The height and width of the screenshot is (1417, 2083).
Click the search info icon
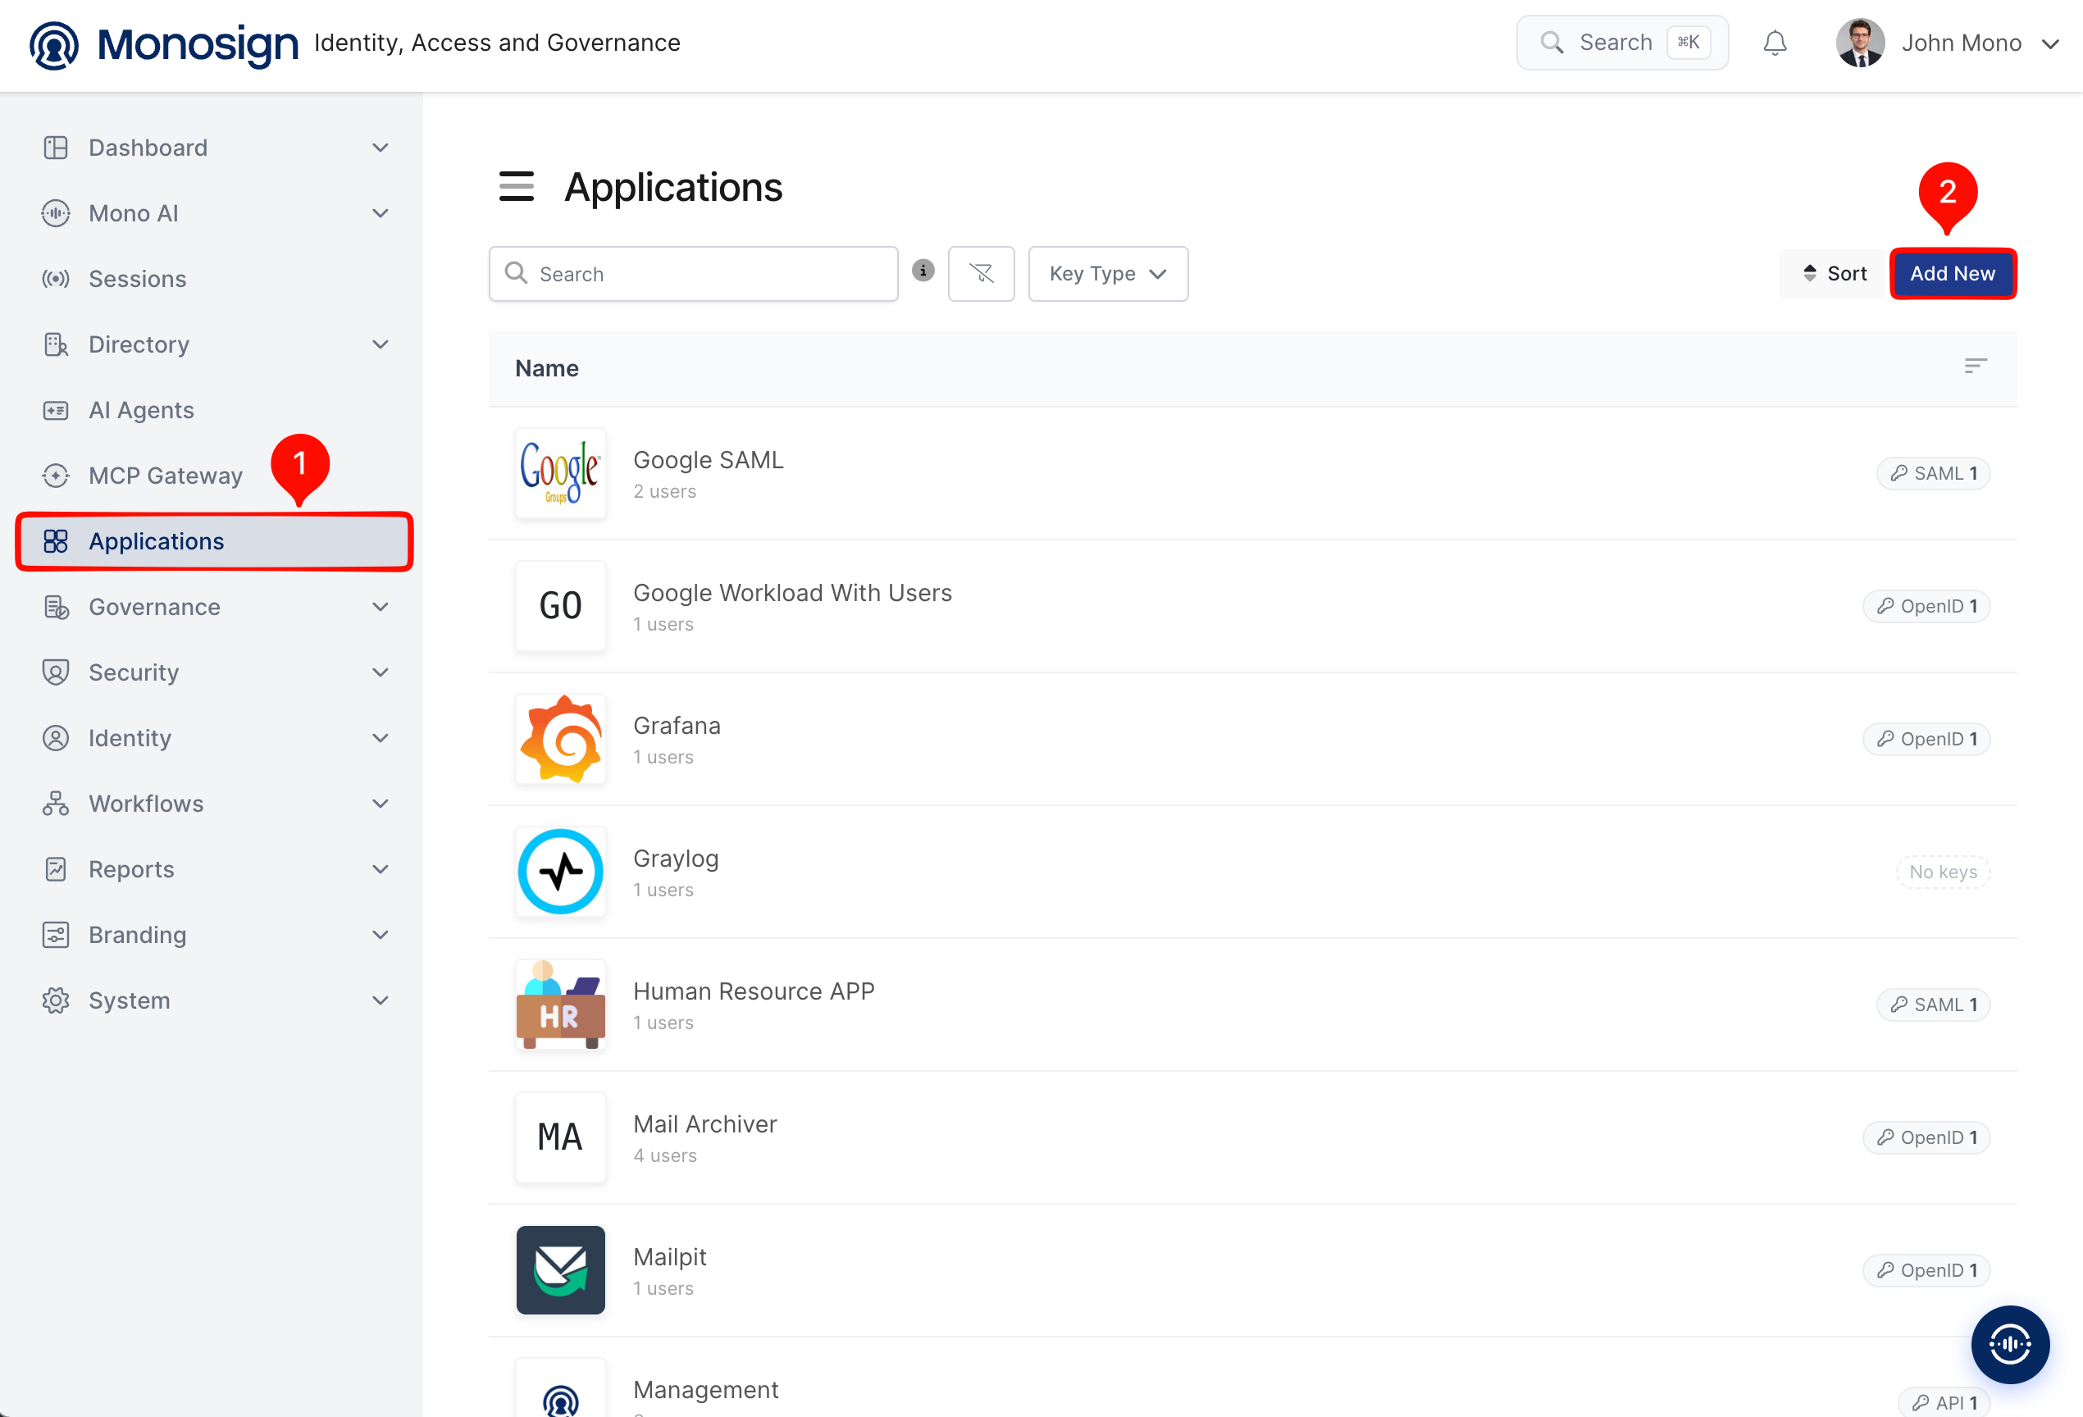923,271
